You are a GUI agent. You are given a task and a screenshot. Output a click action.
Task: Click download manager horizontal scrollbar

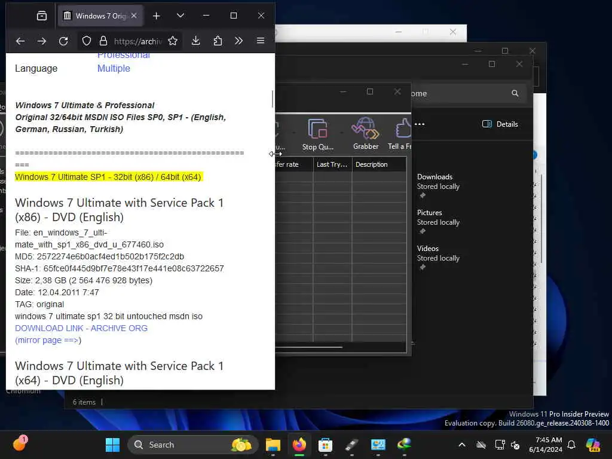309,347
